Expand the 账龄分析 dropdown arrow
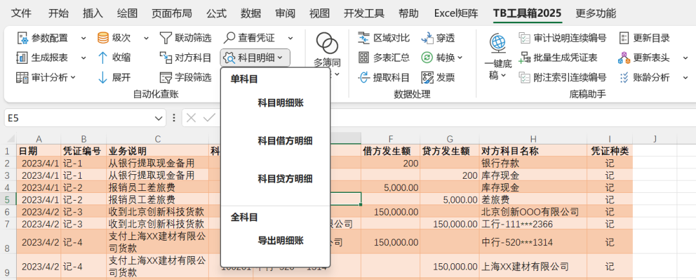This screenshot has width=696, height=280. [685, 78]
